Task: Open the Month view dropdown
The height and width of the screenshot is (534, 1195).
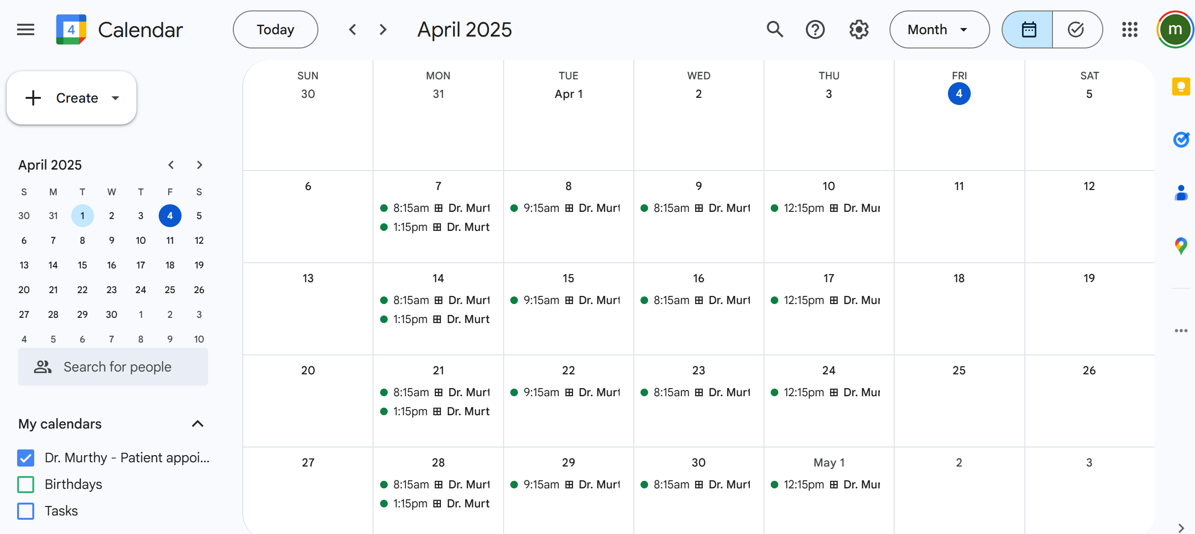Action: point(939,29)
